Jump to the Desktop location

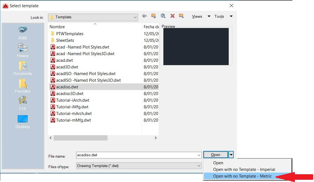pyautogui.click(x=23, y=122)
